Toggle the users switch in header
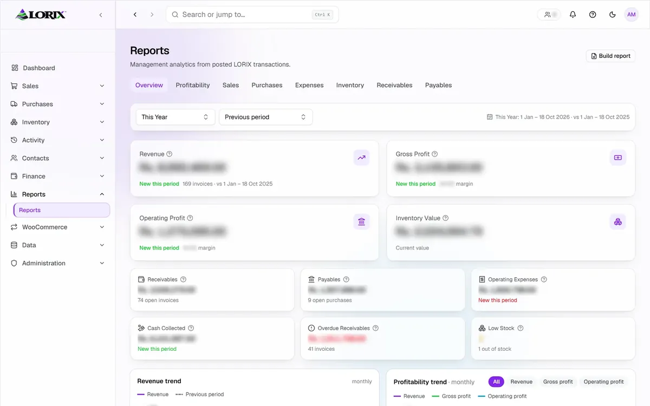 pyautogui.click(x=549, y=15)
